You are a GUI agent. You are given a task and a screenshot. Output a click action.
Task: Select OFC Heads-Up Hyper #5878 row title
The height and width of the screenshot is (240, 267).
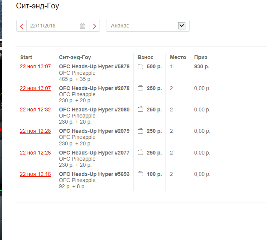(x=94, y=66)
